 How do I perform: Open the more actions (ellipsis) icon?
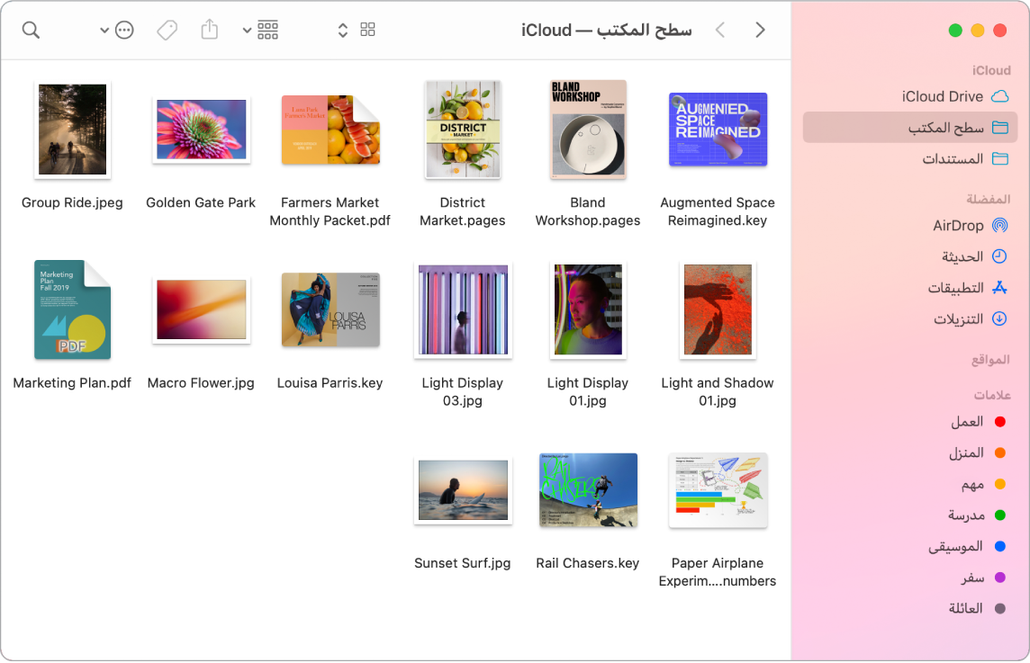(123, 30)
